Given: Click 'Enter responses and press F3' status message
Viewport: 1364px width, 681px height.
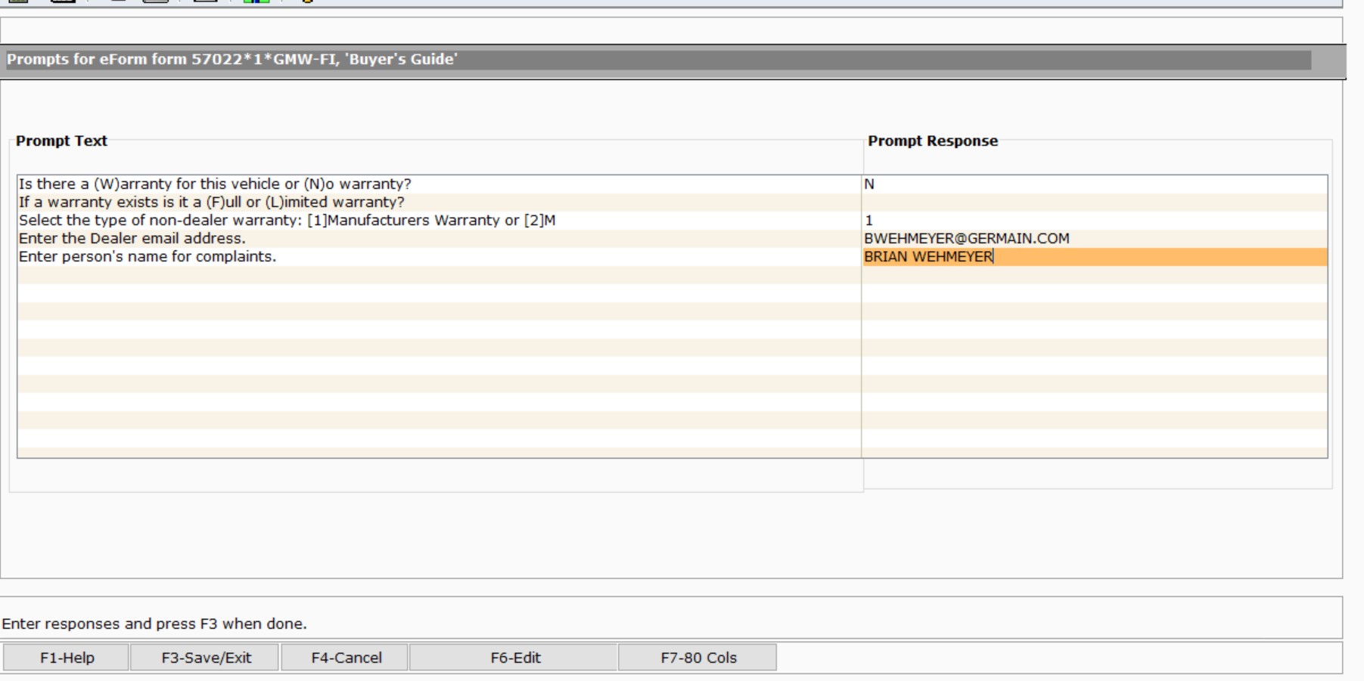Looking at the screenshot, I should (154, 624).
